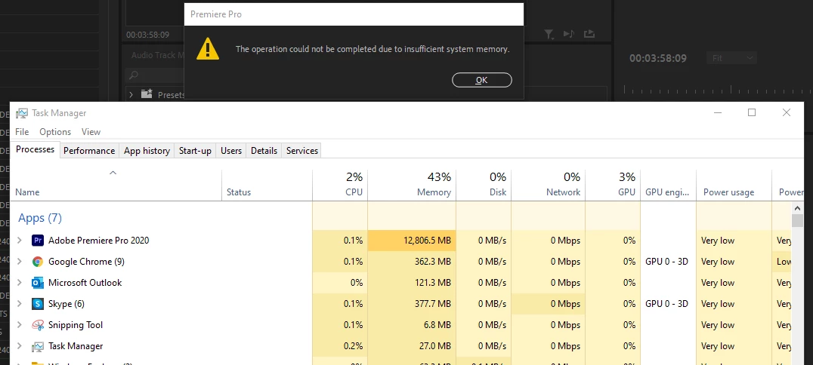
Task: Click the 00:03:58:09 timecode in Premiere program monitor
Action: tap(658, 58)
